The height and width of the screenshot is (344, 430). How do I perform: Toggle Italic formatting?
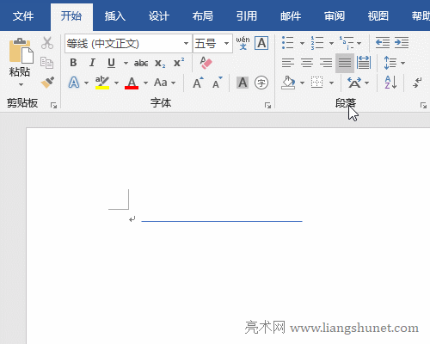(92, 63)
